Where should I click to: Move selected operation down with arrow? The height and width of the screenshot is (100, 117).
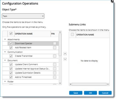pos(65,59)
